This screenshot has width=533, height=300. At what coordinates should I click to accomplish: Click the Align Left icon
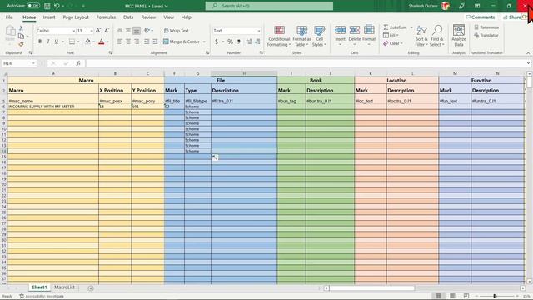[x=120, y=42]
